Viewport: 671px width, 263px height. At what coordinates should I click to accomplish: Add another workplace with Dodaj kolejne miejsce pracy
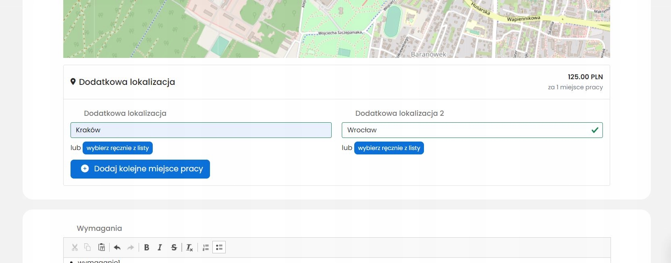tap(140, 169)
